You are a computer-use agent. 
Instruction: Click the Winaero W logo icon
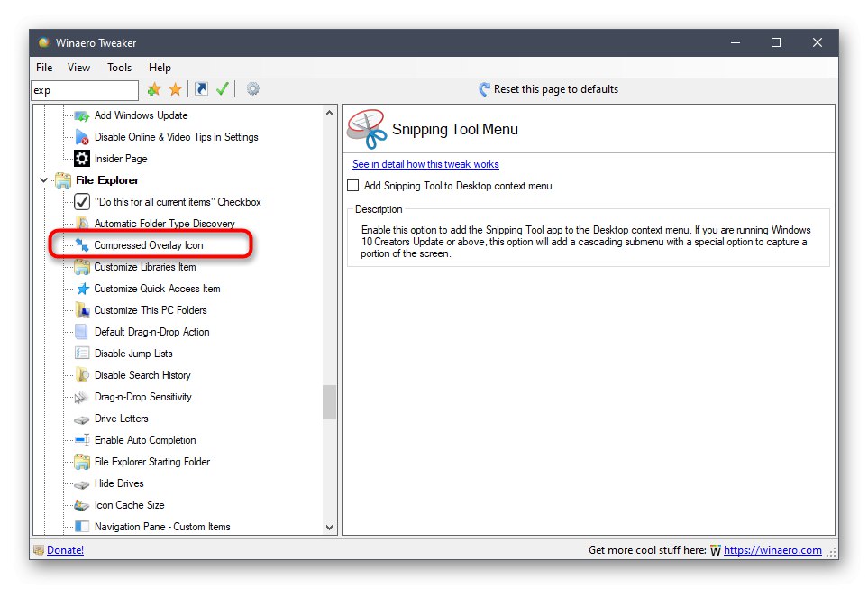click(x=716, y=551)
